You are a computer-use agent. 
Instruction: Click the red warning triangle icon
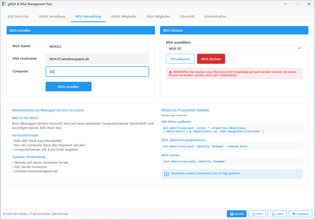pyautogui.click(x=170, y=72)
